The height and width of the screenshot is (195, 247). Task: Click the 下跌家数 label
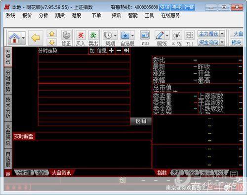tap(211, 109)
